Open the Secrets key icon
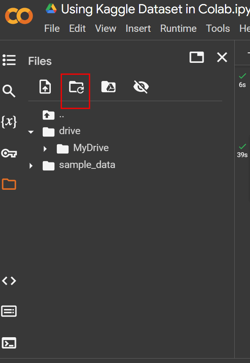The width and height of the screenshot is (250, 363). pos(9,153)
